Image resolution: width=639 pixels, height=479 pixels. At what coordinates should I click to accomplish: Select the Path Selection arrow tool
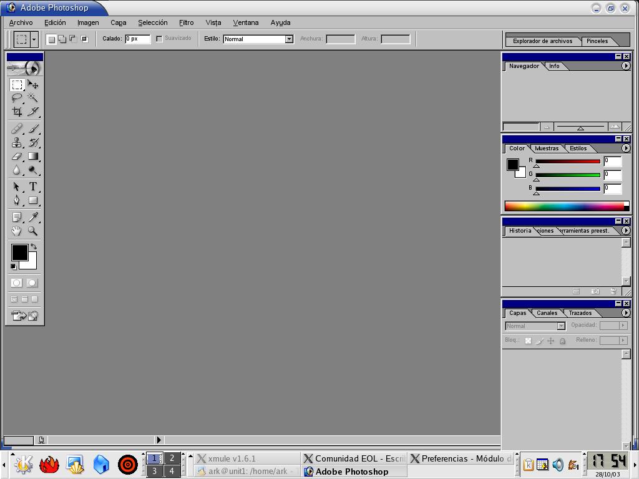click(x=17, y=186)
